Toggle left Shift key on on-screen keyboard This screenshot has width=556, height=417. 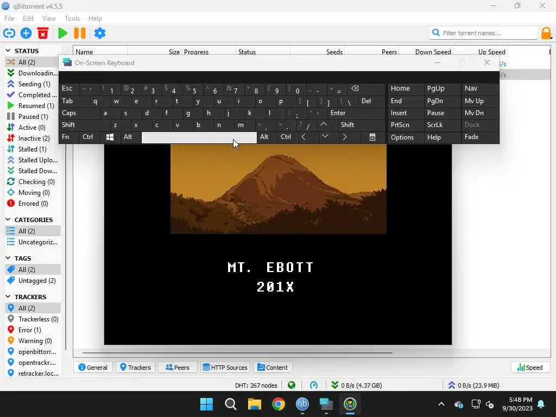[x=84, y=125]
